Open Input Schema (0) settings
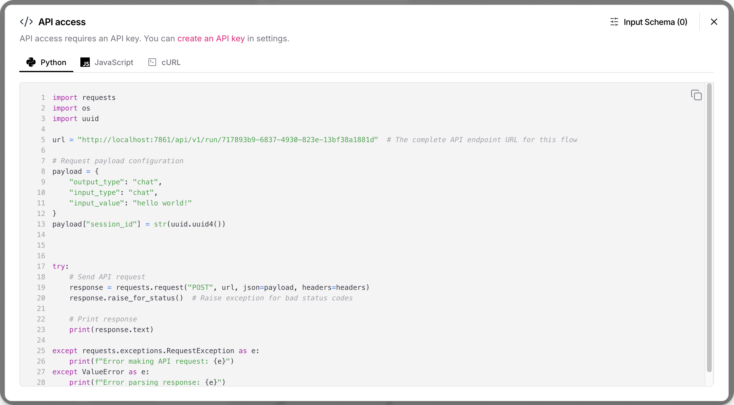The width and height of the screenshot is (734, 405). [655, 22]
